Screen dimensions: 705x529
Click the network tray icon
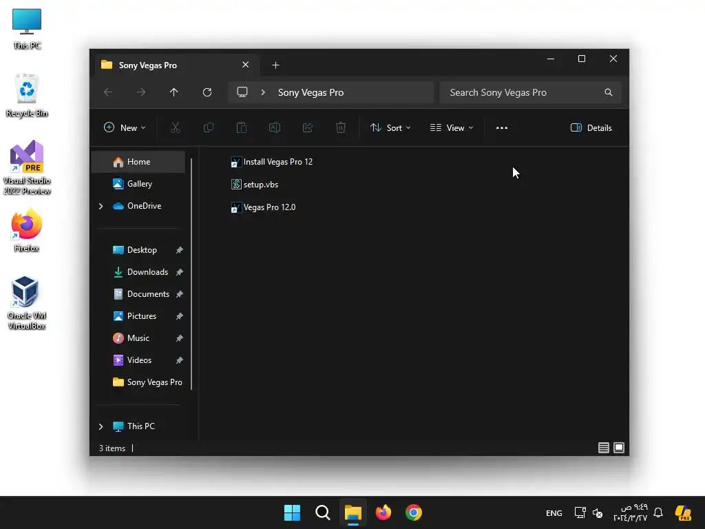pos(580,512)
